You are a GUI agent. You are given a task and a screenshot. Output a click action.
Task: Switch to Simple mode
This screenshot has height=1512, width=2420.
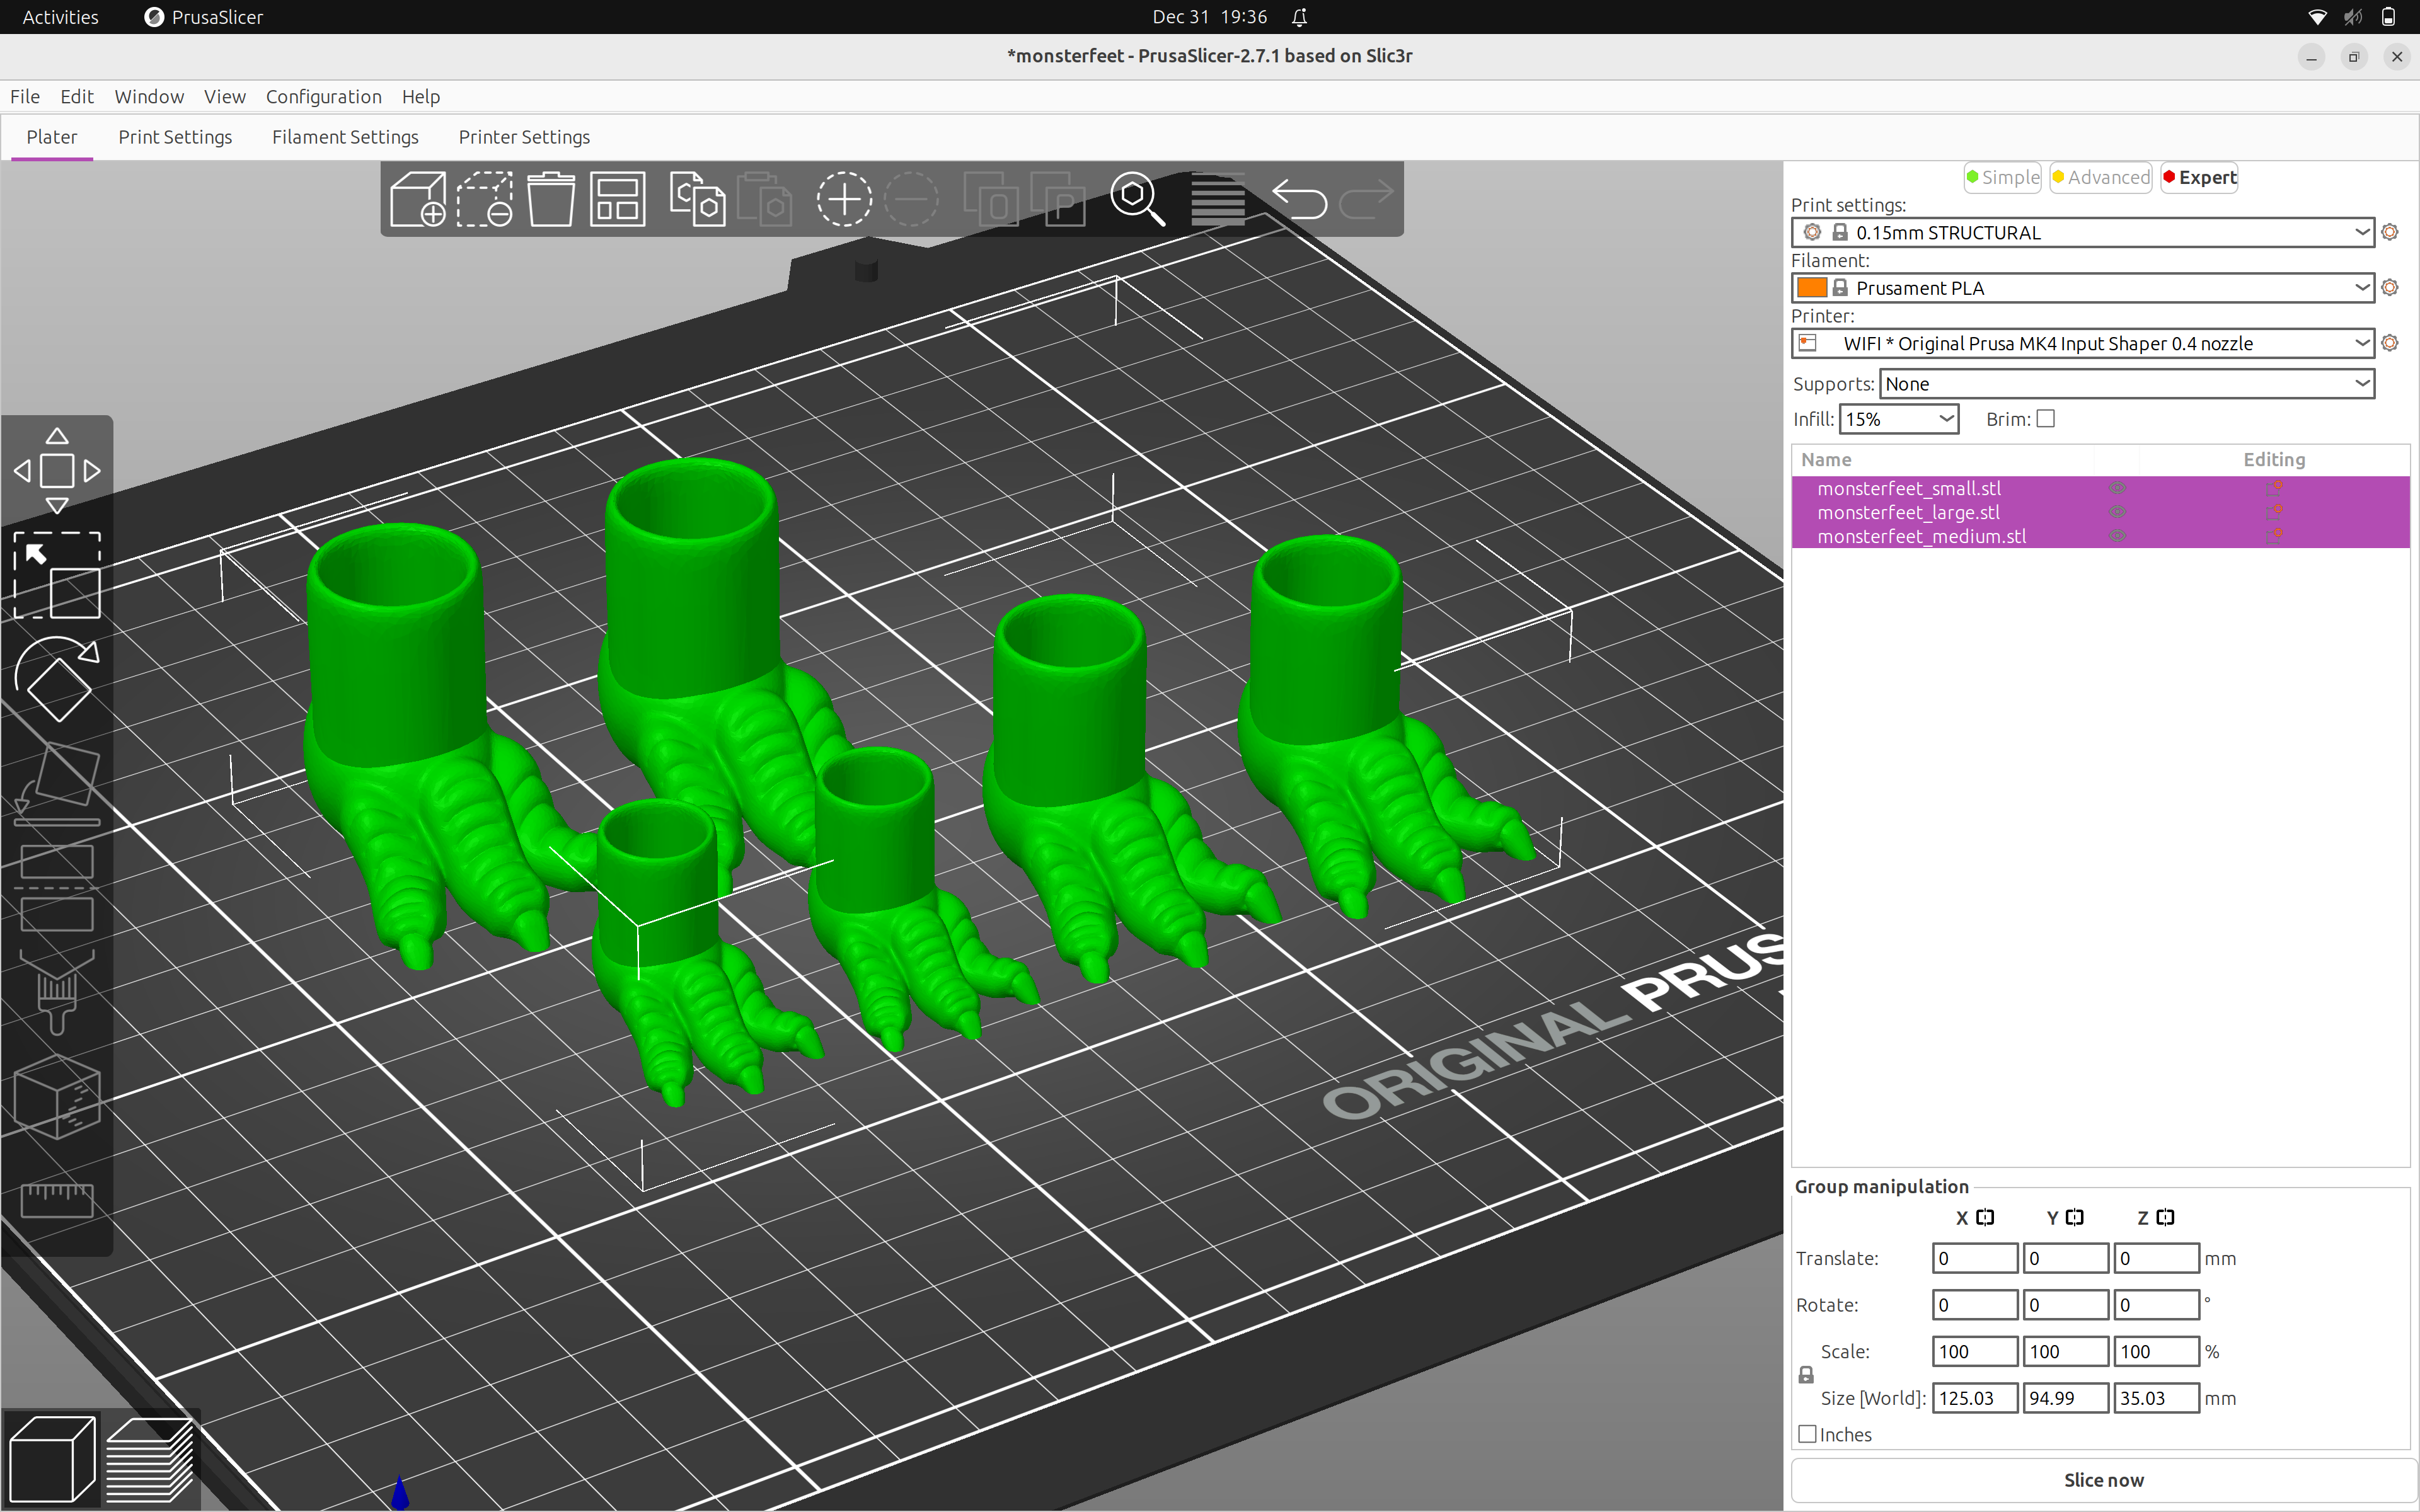[2002, 177]
